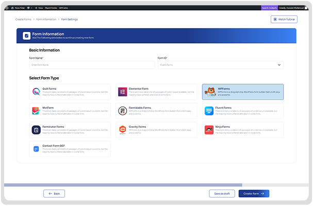Viewport: 313px width, 206px height.
Task: Choose the Formidable Forms title text
Action: [x=140, y=108]
